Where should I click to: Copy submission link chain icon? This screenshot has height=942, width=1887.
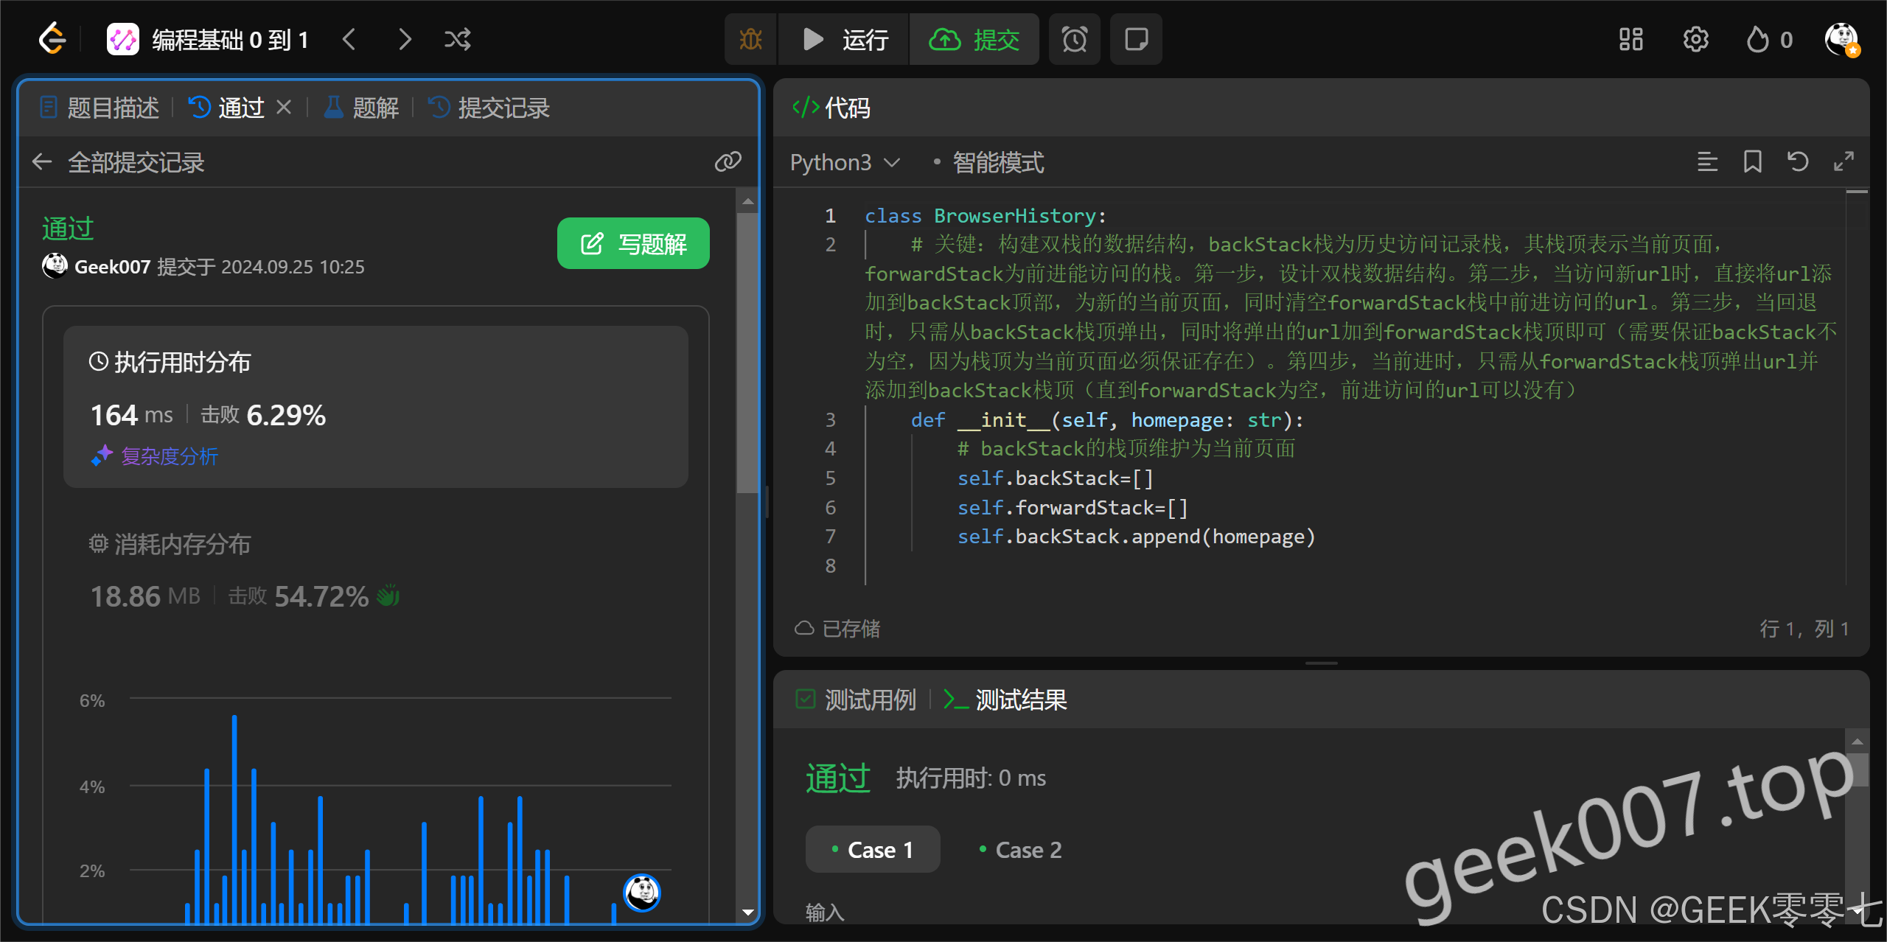[728, 161]
